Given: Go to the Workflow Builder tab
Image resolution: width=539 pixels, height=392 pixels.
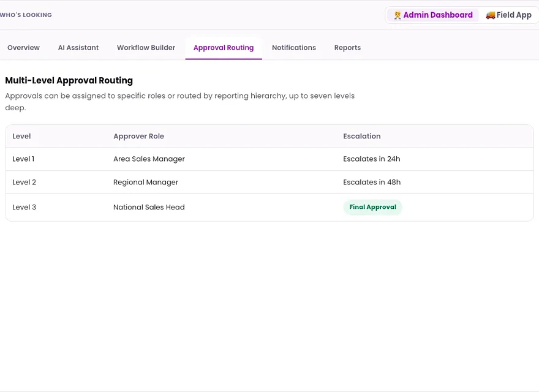Looking at the screenshot, I should (146, 48).
